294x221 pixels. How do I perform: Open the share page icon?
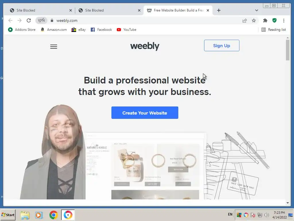coord(245,20)
